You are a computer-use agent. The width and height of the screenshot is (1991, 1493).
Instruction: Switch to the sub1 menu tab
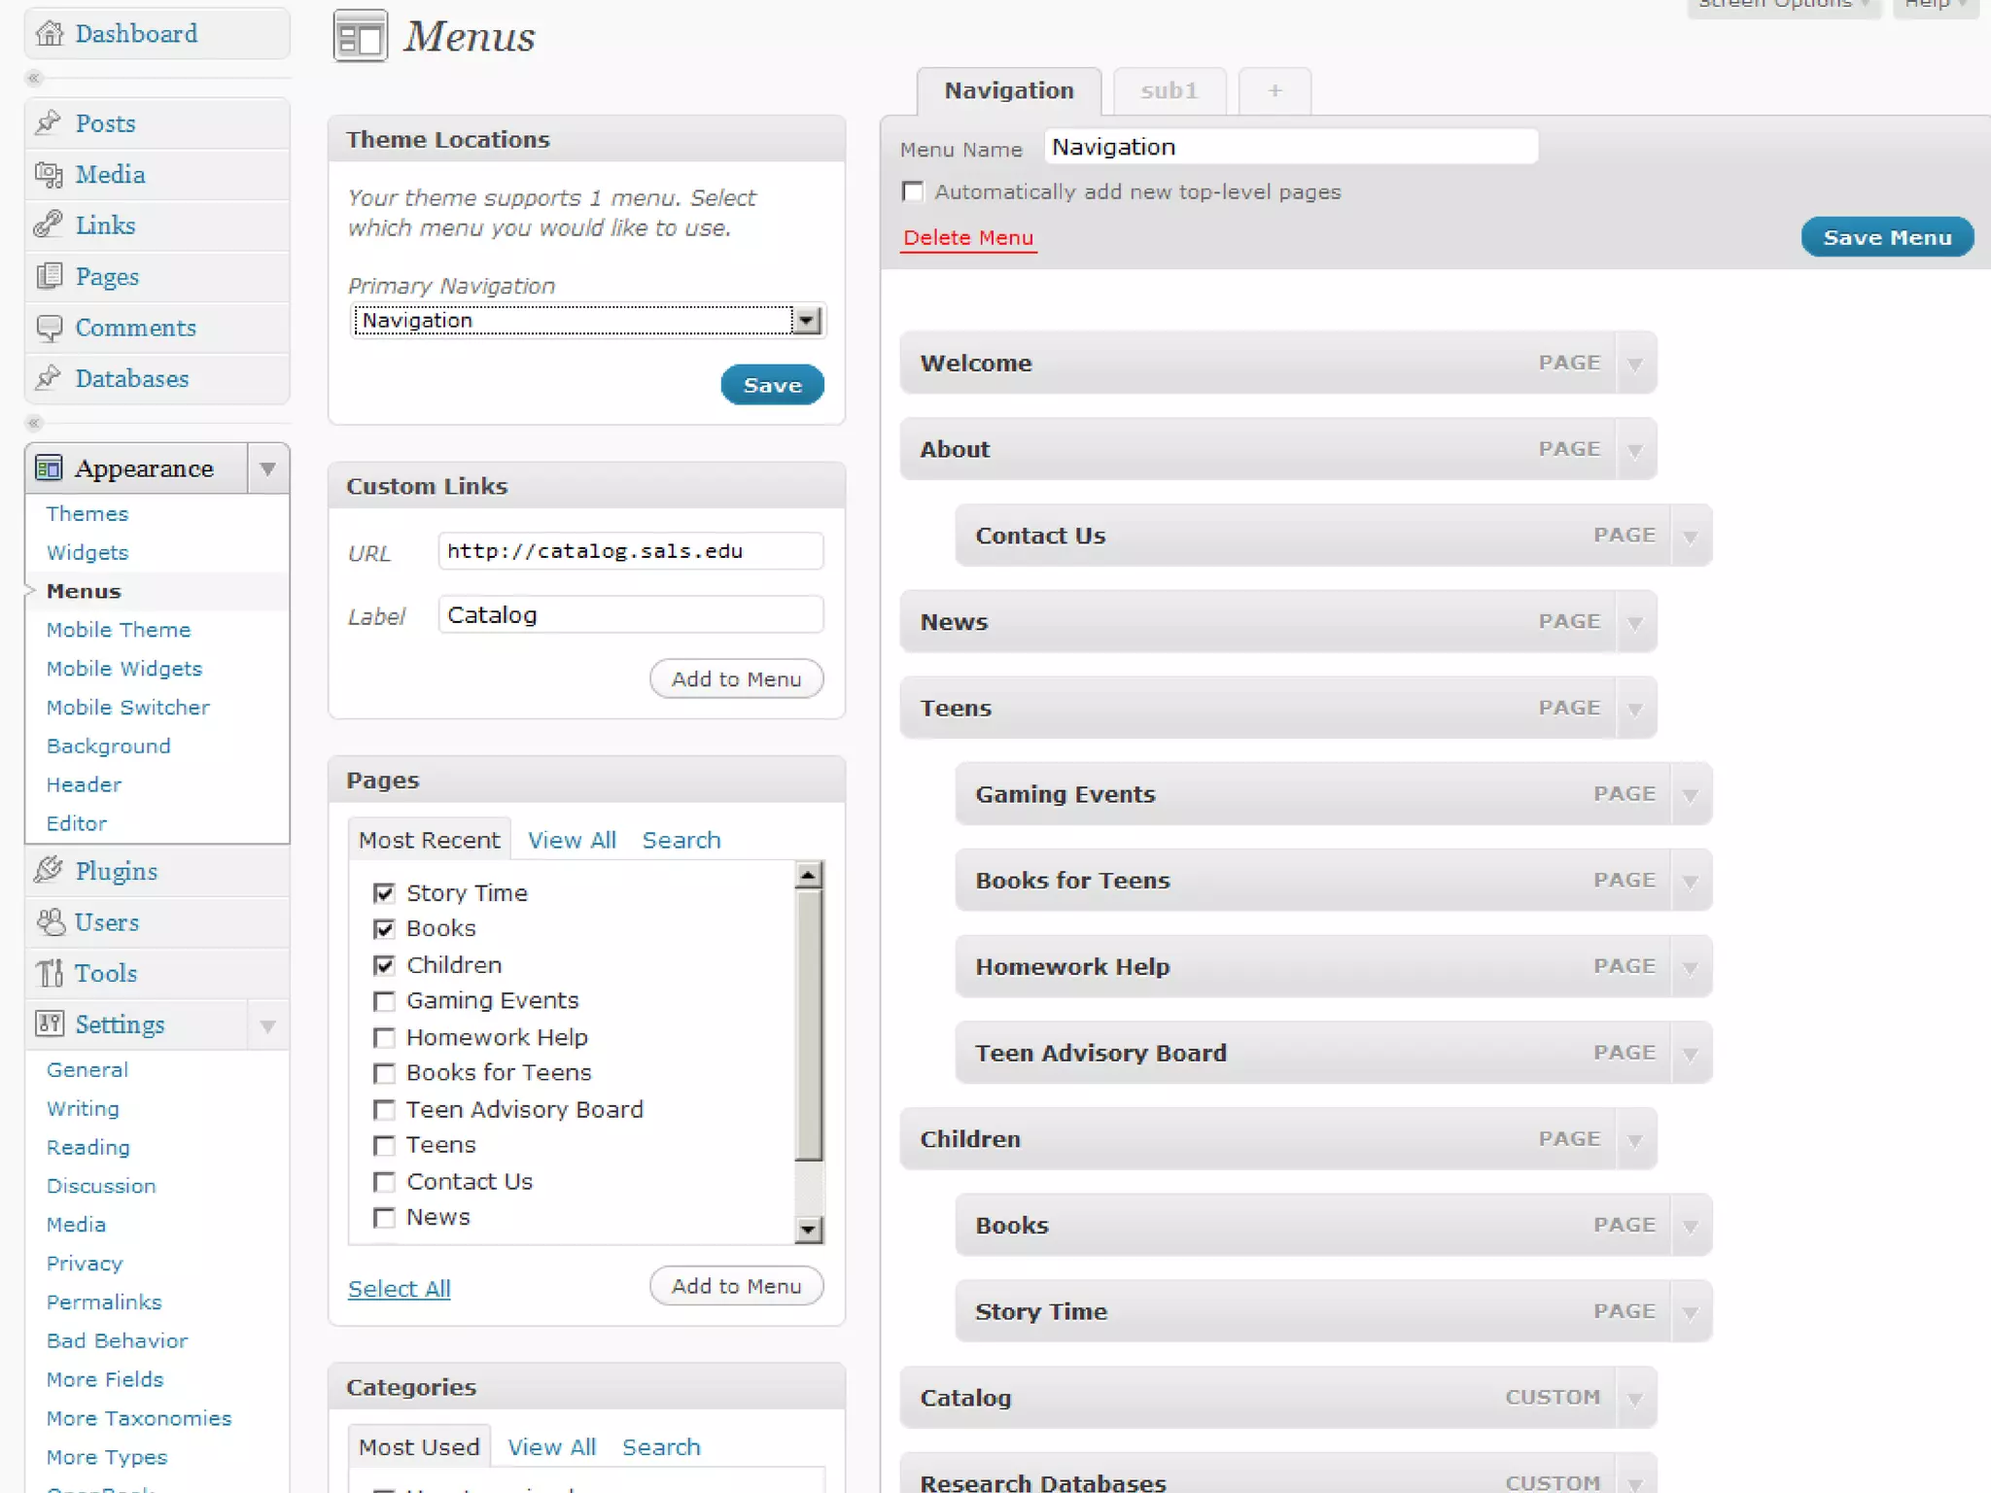pos(1169,91)
